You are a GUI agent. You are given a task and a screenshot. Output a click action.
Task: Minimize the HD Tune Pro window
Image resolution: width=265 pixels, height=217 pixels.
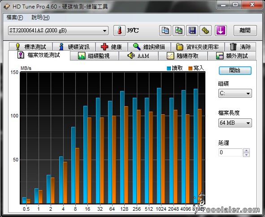coord(223,5)
